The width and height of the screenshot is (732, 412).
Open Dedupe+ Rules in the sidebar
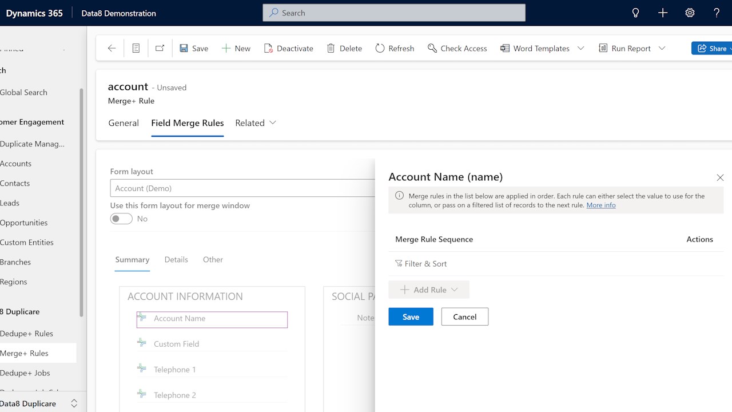tap(26, 334)
